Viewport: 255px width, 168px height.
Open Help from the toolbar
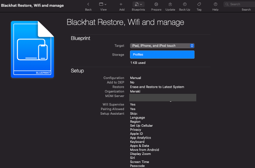tap(215, 4)
